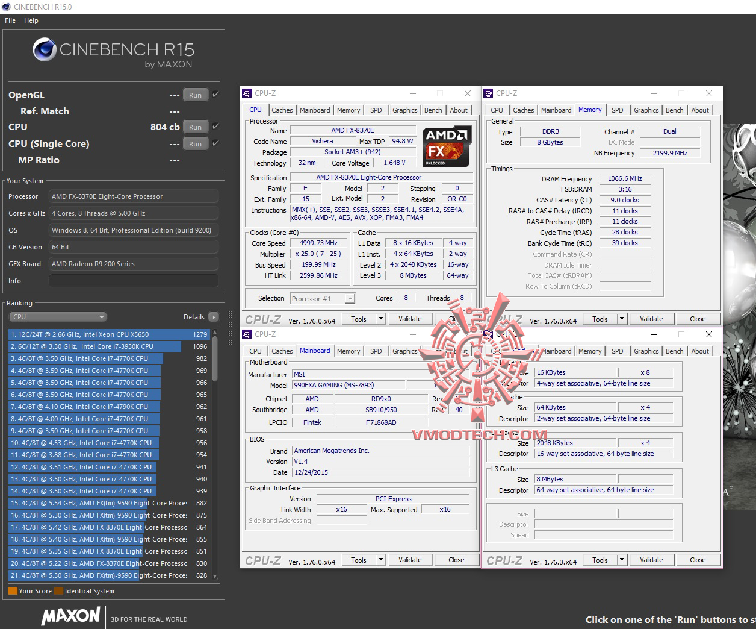Image resolution: width=756 pixels, height=629 pixels.
Task: Click the GFX Board AMD Radeon R9 field
Action: [134, 264]
